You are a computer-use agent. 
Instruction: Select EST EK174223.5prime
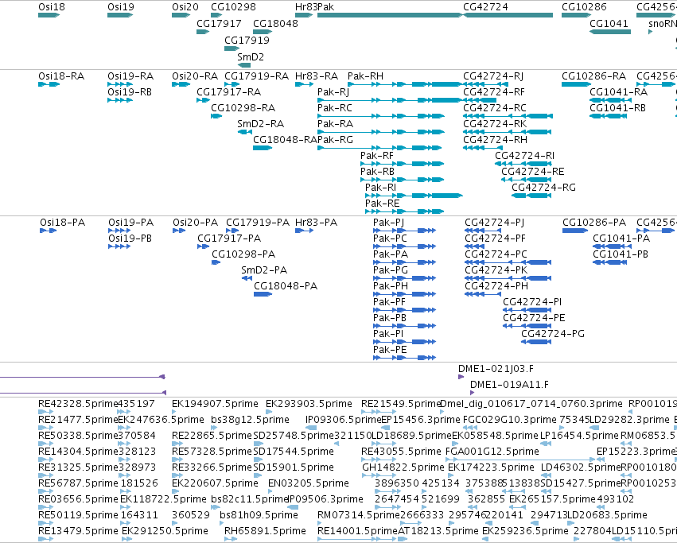coord(491,467)
